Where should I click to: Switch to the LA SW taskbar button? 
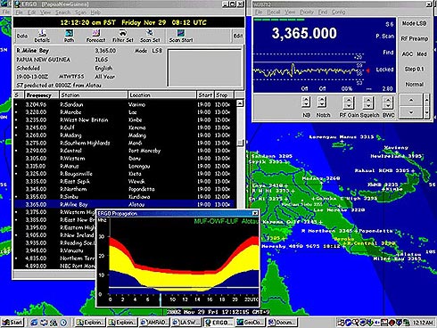tap(186, 323)
